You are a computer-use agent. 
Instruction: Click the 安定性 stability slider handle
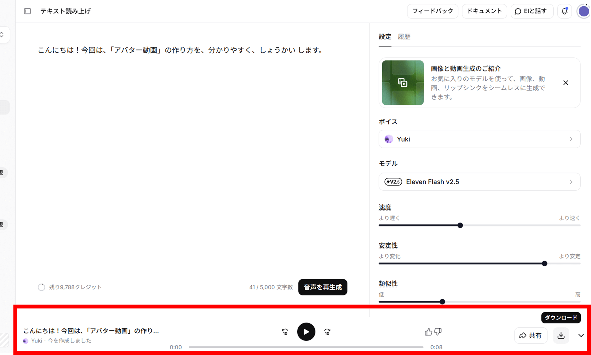pos(545,264)
